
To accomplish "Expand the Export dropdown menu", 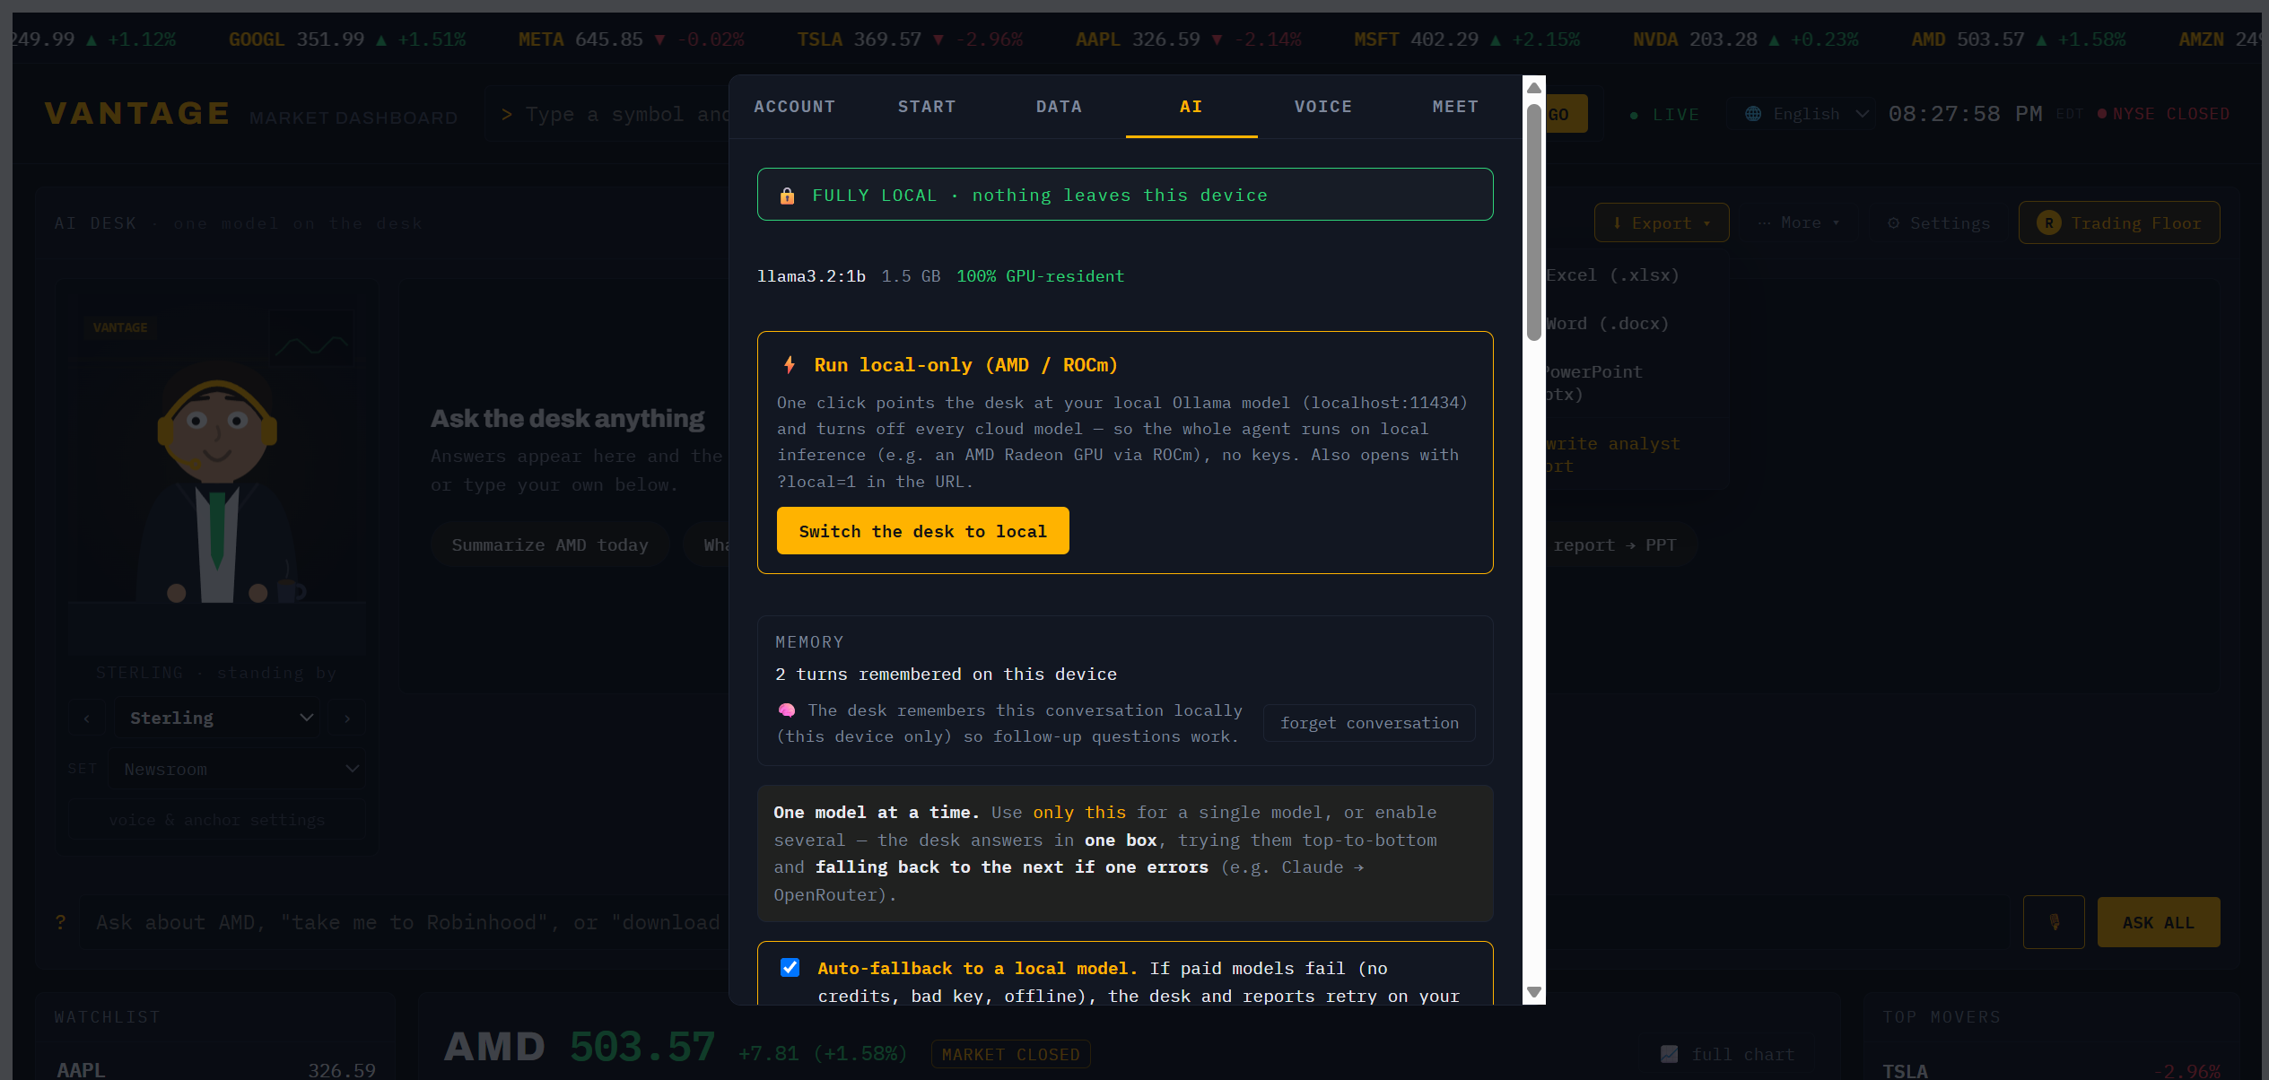I will point(1662,223).
